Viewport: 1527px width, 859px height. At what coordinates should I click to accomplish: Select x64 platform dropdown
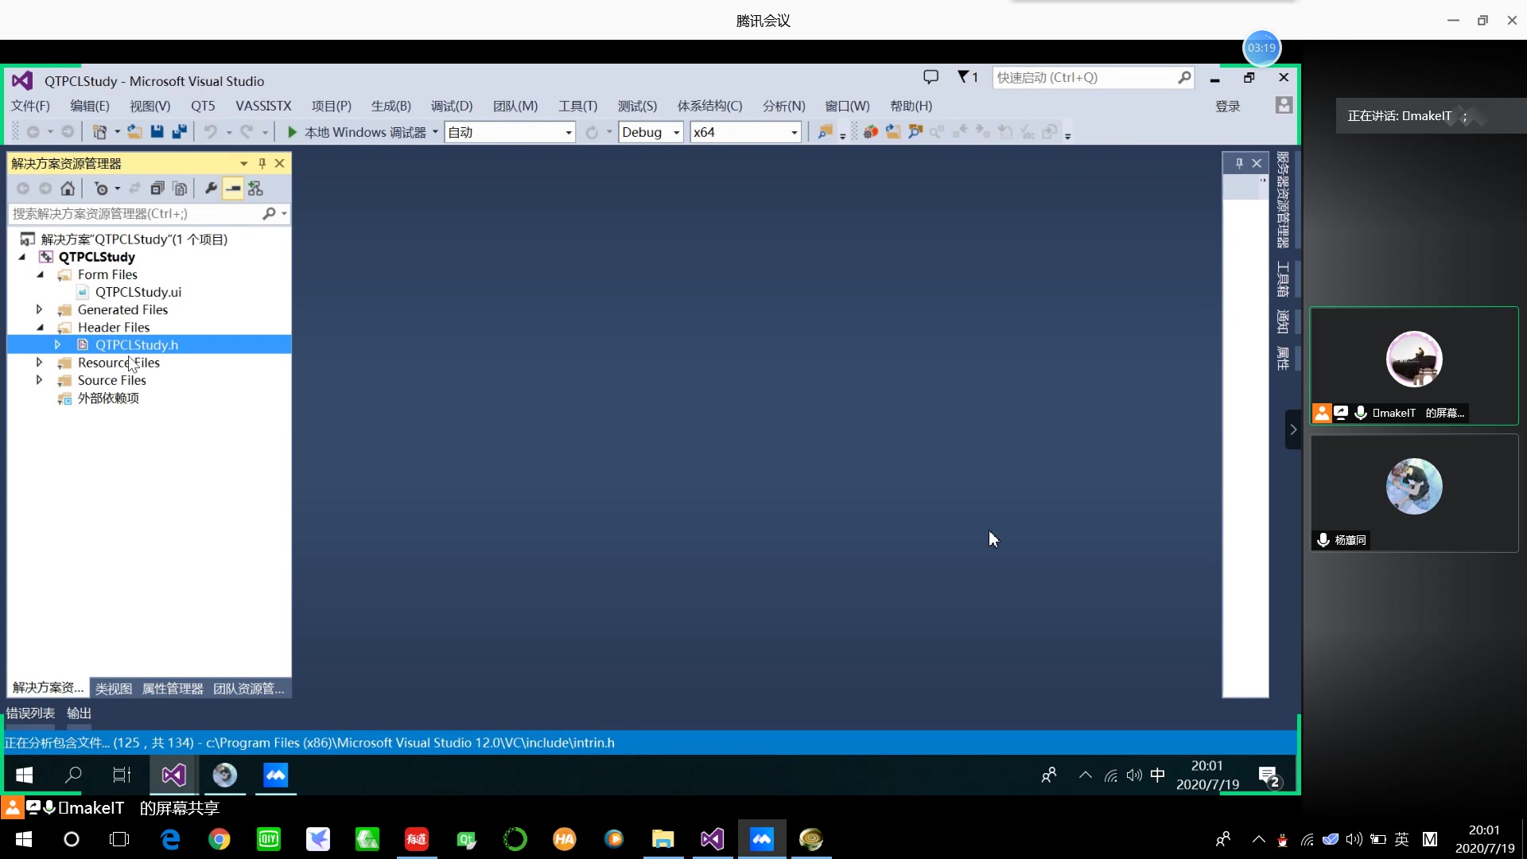(x=746, y=132)
